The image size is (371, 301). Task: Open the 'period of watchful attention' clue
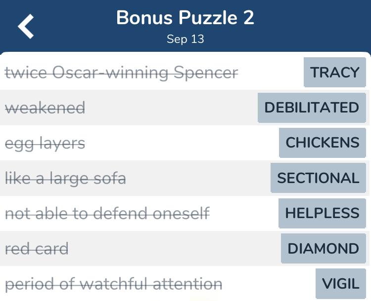113,284
